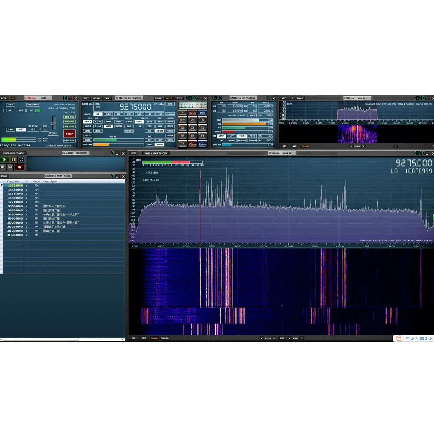Open Sogou toolbox wrench icon
The height and width of the screenshot is (434, 434).
click(431, 338)
